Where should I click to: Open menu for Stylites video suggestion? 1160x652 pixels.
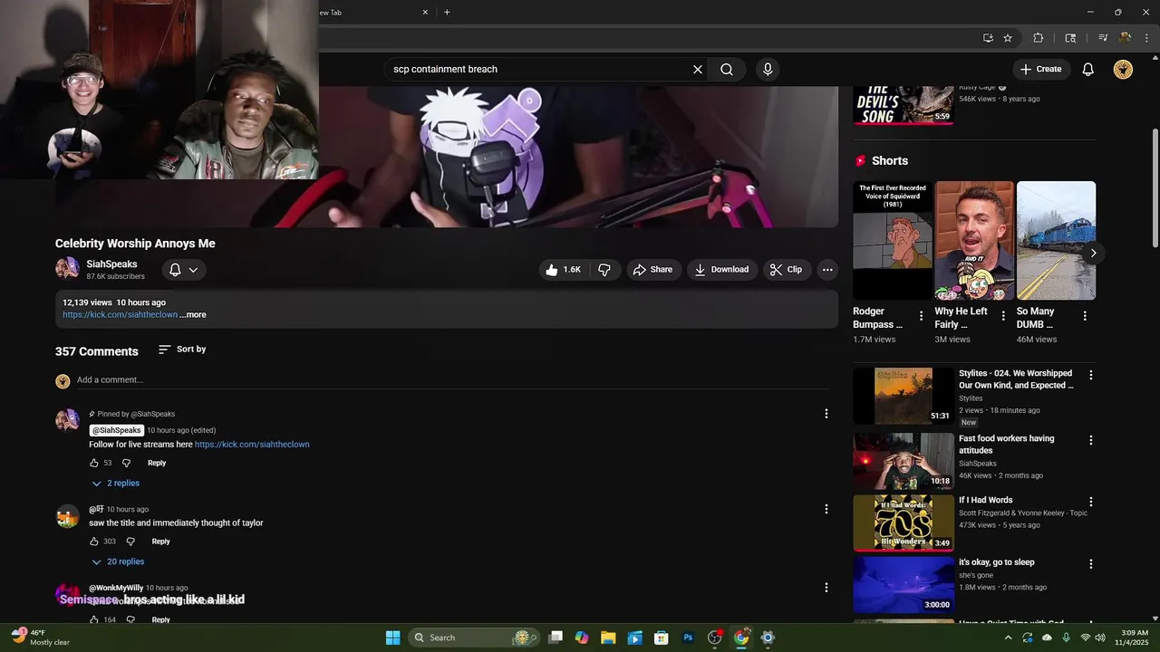click(1091, 375)
